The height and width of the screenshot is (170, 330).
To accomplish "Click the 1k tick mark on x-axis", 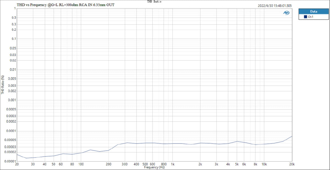I will coord(173,162).
